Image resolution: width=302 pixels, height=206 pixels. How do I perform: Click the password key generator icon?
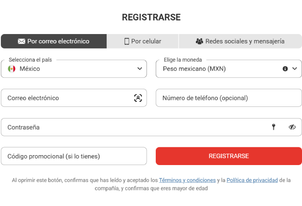274,127
